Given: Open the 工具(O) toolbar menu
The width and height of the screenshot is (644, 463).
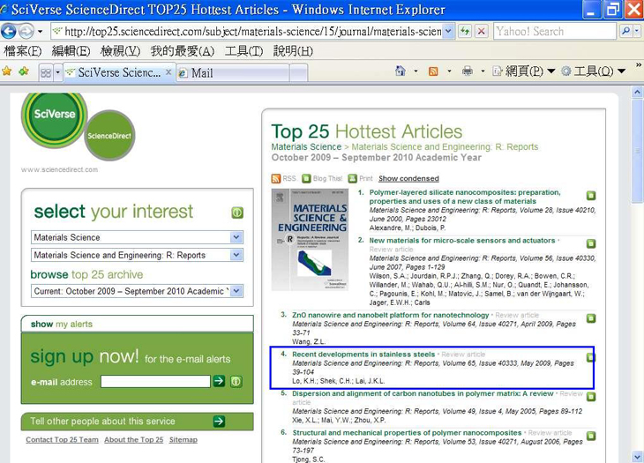Looking at the screenshot, I should tap(593, 71).
